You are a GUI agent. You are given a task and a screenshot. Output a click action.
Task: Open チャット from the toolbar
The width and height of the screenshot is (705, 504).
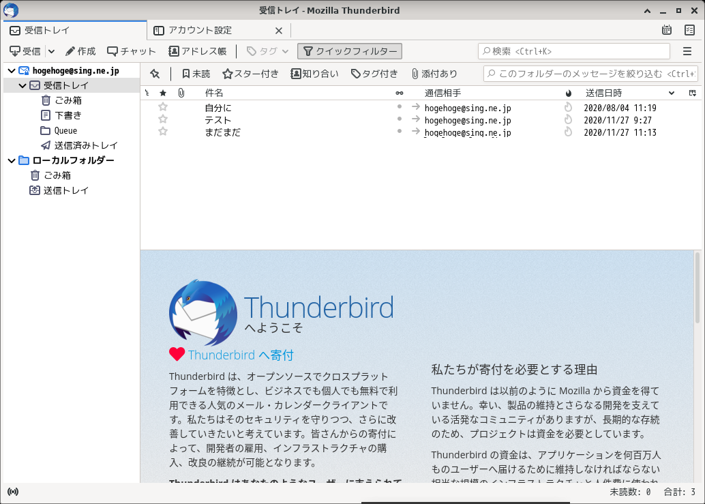[132, 51]
